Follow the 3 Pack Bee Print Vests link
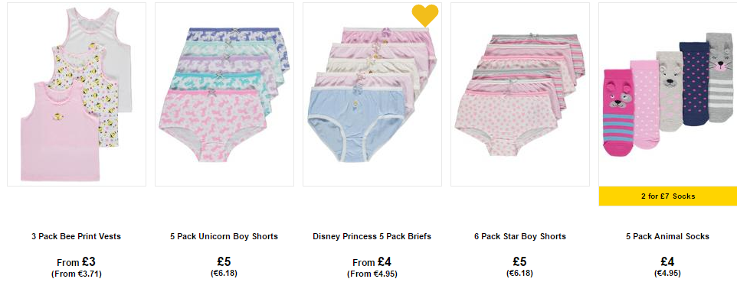 76,236
